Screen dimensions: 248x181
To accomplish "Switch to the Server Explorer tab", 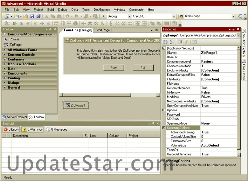I will [x=15, y=117].
